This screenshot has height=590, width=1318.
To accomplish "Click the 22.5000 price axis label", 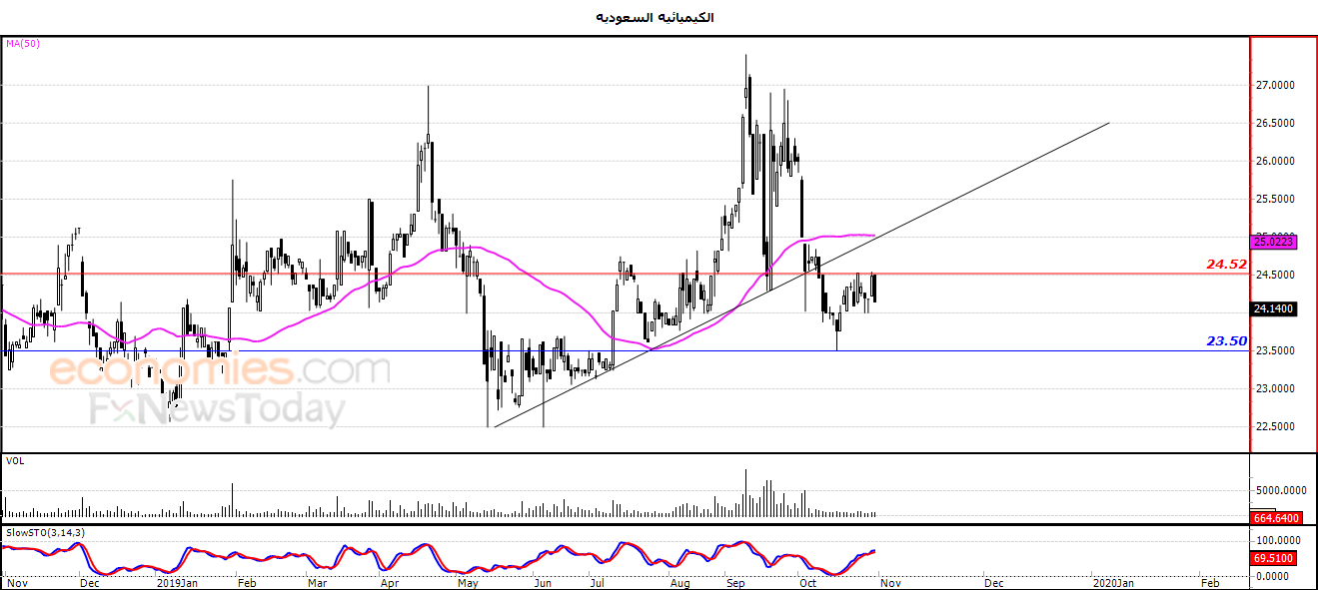I will [x=1274, y=426].
